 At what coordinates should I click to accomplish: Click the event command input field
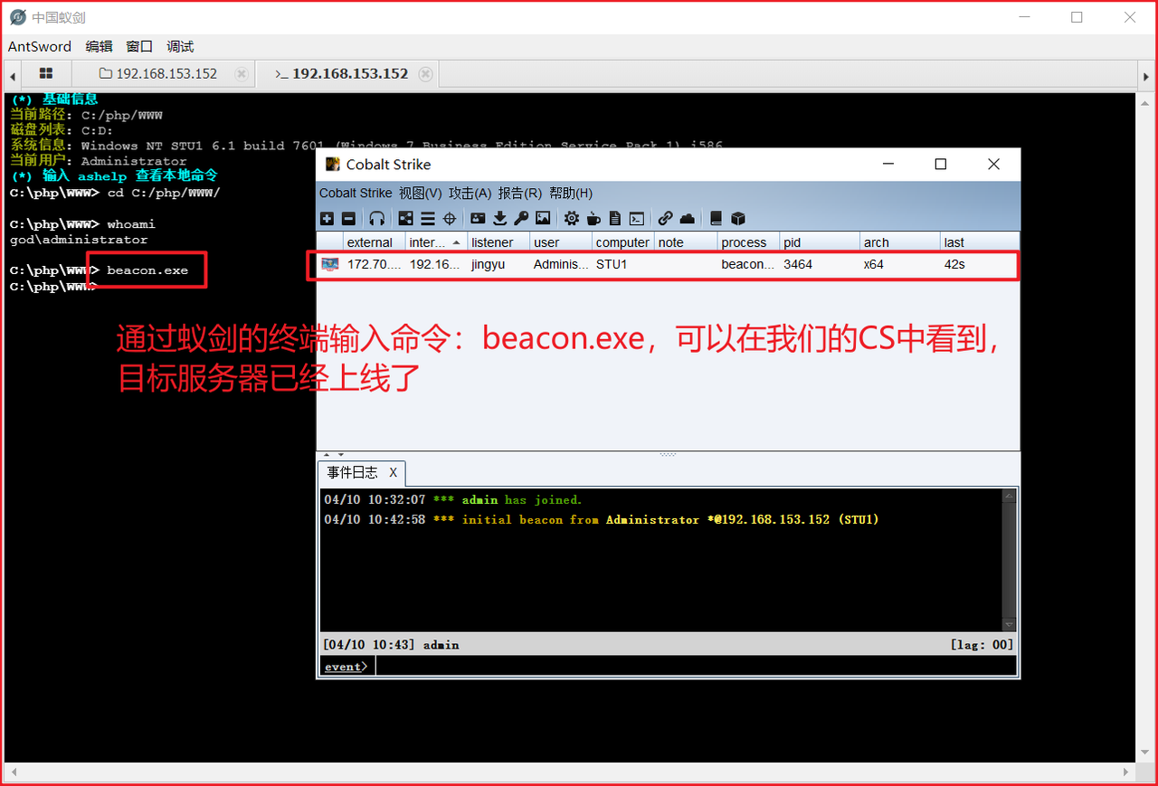696,667
